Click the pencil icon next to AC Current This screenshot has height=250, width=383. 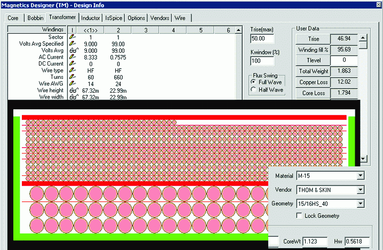(x=73, y=57)
